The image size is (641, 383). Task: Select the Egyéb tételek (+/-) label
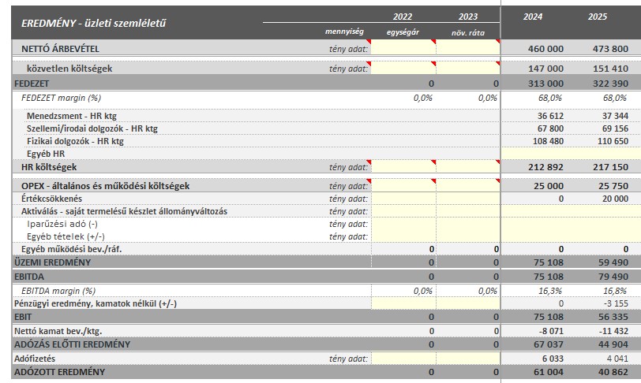tap(66, 237)
